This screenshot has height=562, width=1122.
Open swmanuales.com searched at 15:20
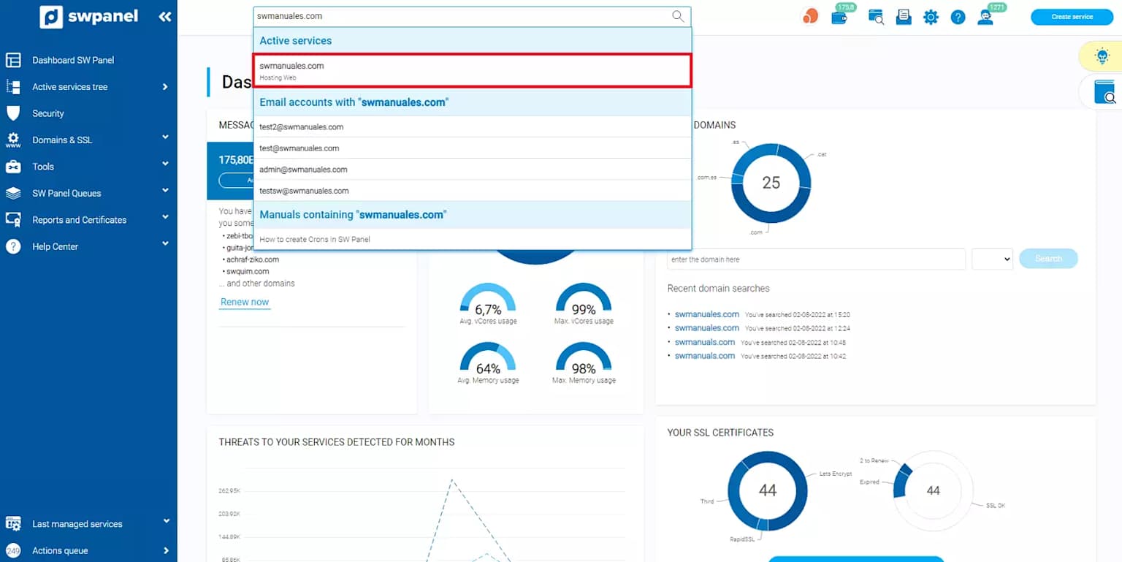(706, 314)
